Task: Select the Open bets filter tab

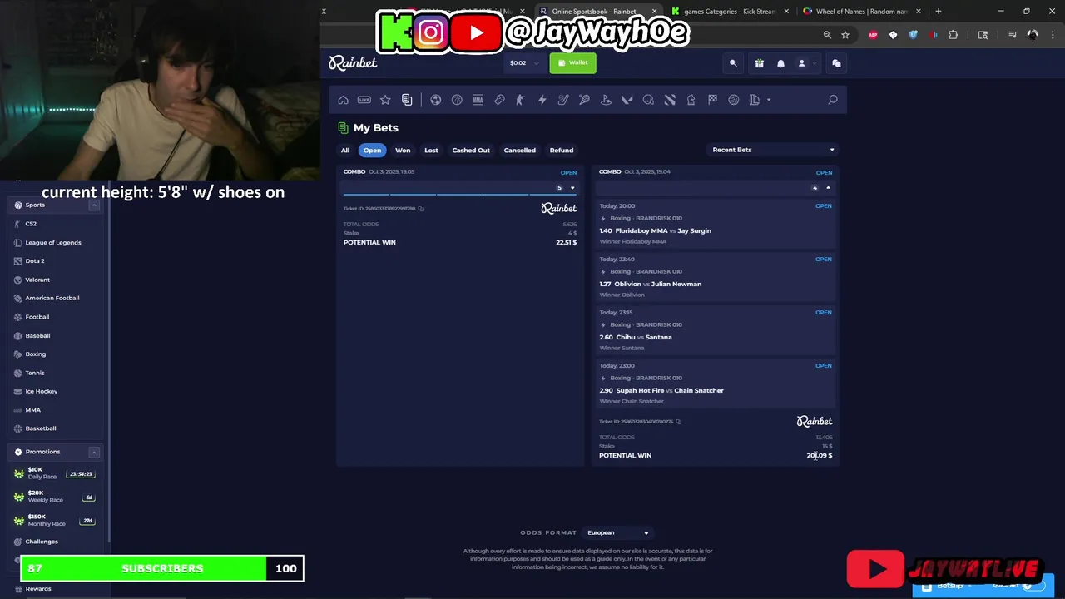Action: 372,151
